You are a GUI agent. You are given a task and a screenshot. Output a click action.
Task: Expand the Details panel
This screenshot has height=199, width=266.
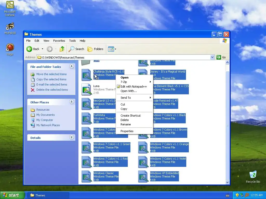pyautogui.click(x=72, y=137)
